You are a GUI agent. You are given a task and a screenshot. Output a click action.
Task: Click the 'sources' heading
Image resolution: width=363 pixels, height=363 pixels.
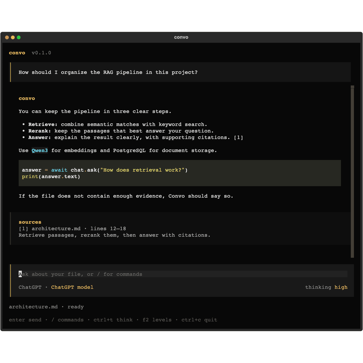tap(30, 222)
